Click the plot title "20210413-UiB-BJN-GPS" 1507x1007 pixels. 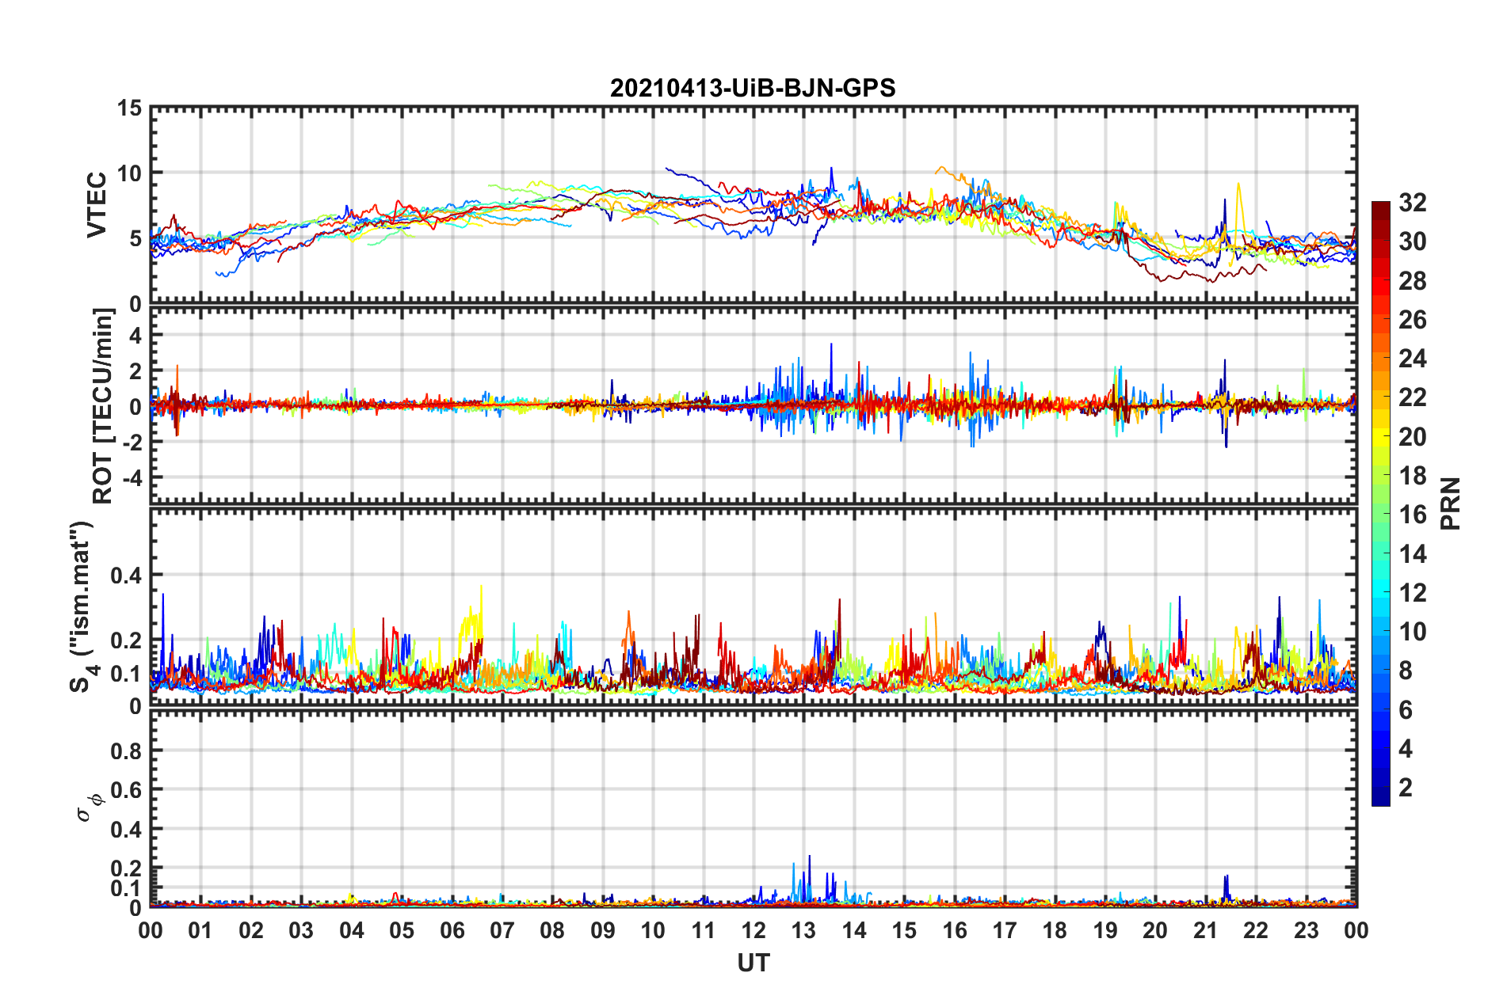pyautogui.click(x=753, y=88)
